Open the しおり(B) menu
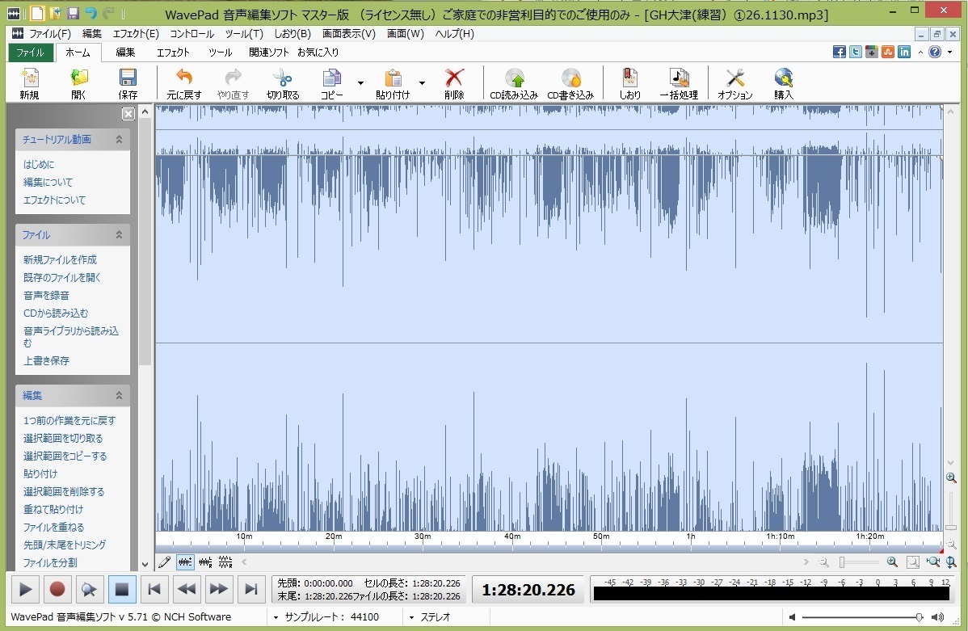The image size is (968, 631). [x=293, y=33]
